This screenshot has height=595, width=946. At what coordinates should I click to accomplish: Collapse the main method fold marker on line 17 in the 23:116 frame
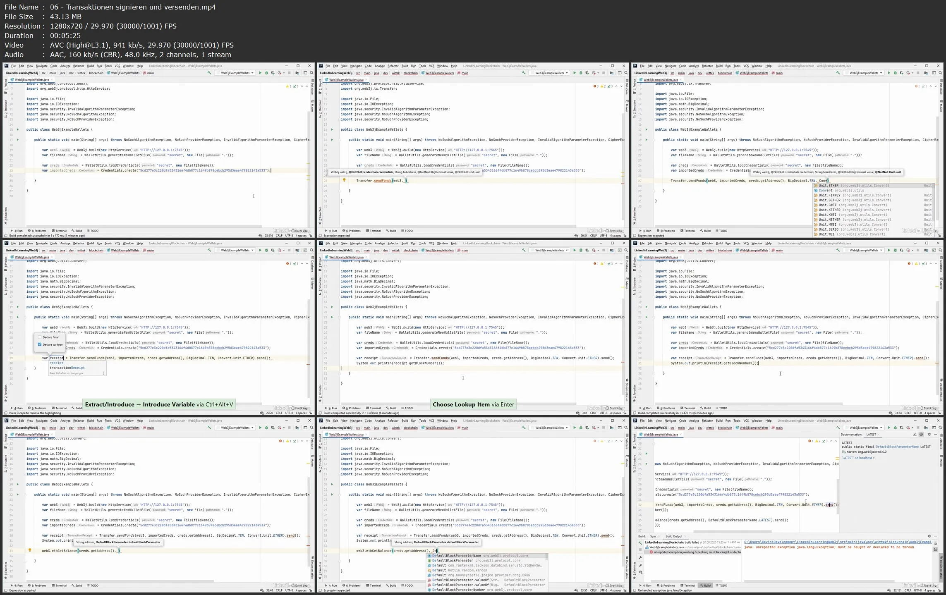25,140
